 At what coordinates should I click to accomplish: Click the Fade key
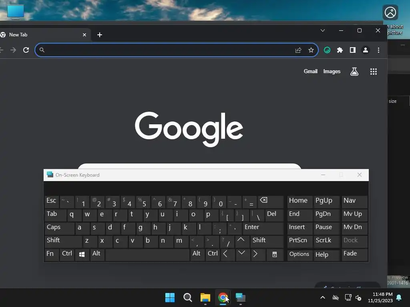click(x=355, y=255)
